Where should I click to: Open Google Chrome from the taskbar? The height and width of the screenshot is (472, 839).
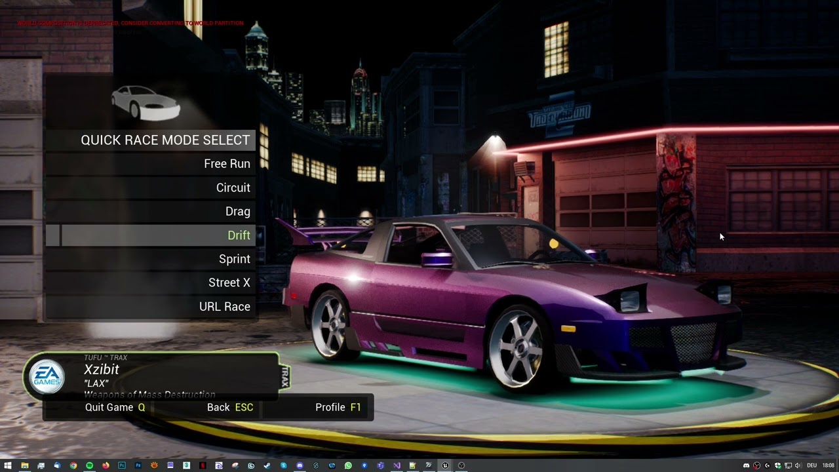point(73,465)
